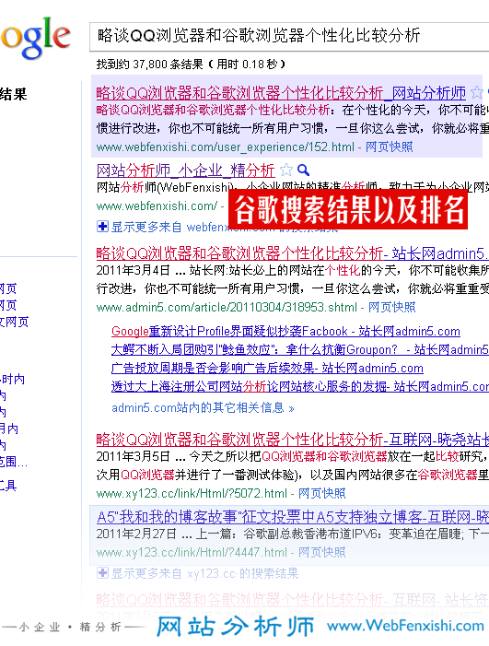Click the magnifier preview icon beside 网站分析师 result
This screenshot has height=646, width=489.
pyautogui.click(x=303, y=170)
